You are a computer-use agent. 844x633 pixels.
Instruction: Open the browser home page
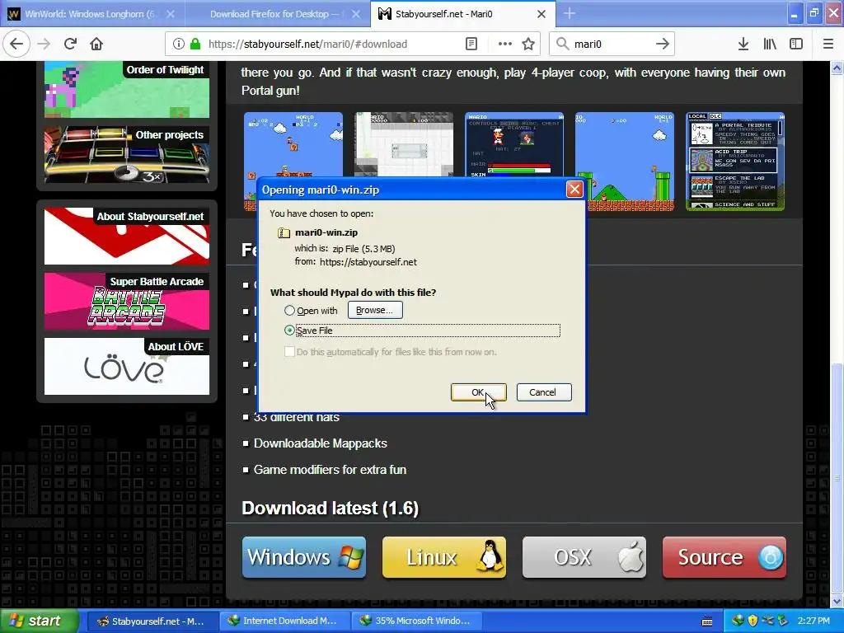click(96, 45)
